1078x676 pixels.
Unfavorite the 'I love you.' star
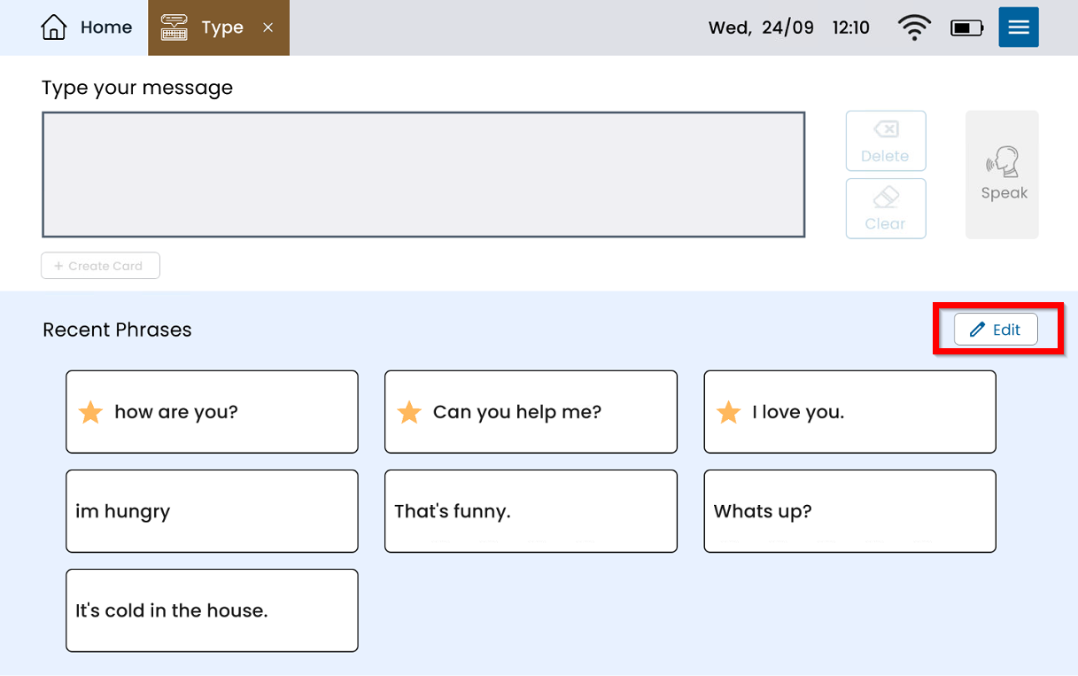click(x=728, y=412)
